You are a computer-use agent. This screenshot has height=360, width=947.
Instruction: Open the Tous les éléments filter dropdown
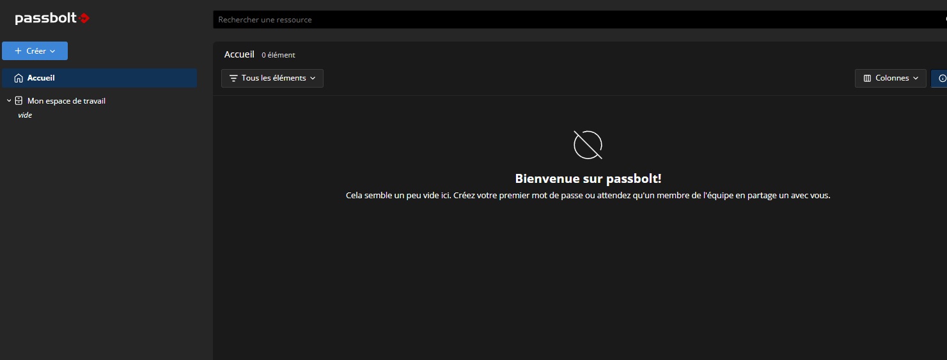click(x=272, y=78)
